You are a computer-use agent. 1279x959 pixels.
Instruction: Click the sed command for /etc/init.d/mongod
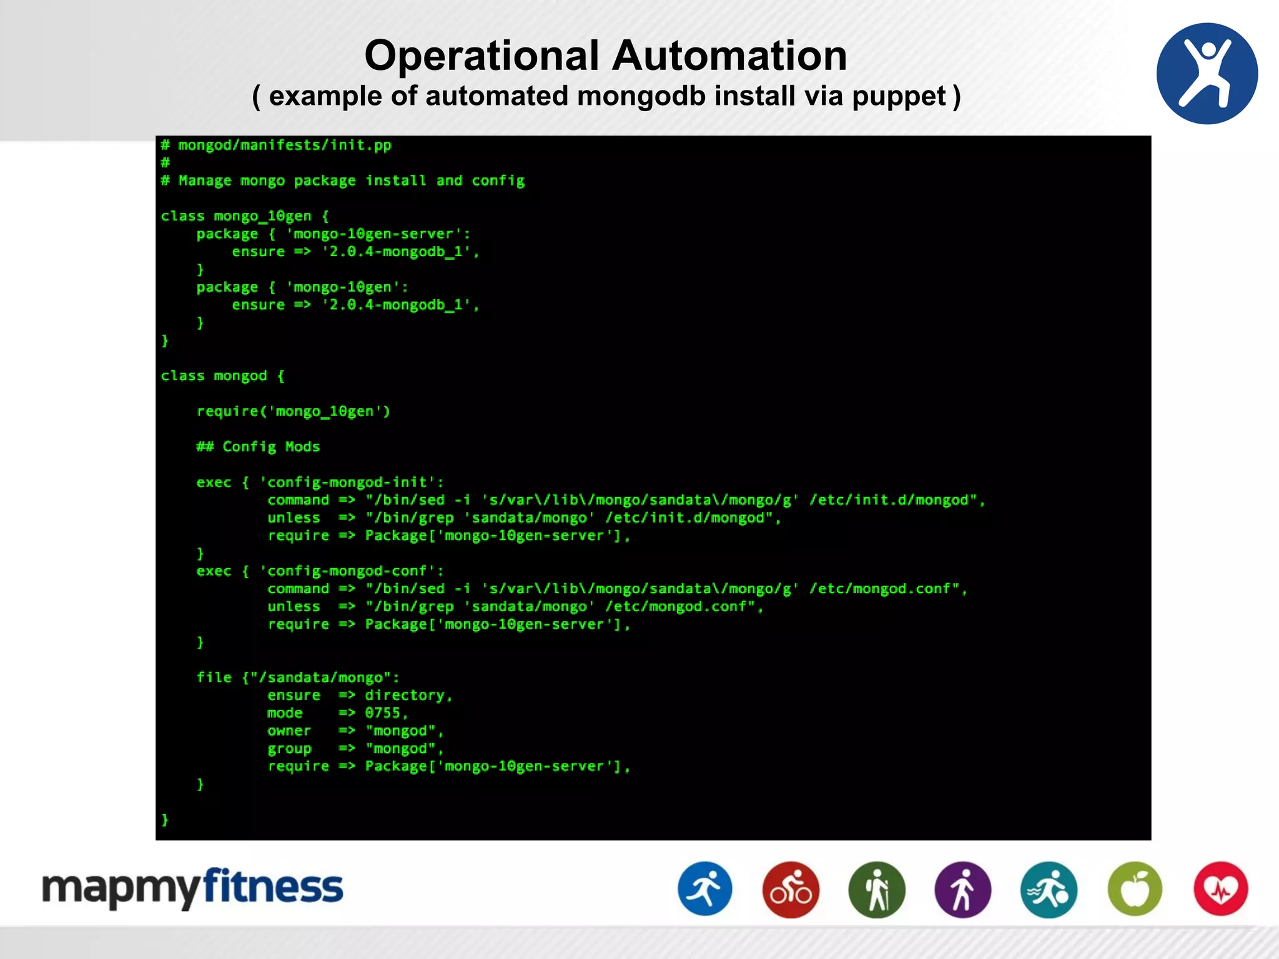click(x=626, y=500)
